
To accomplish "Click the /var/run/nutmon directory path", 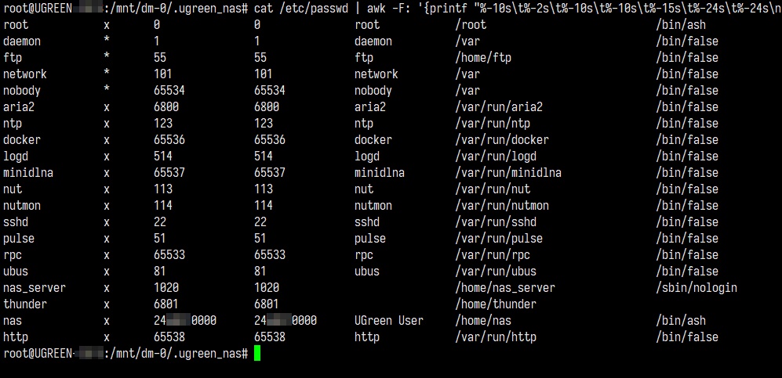I will click(x=502, y=205).
